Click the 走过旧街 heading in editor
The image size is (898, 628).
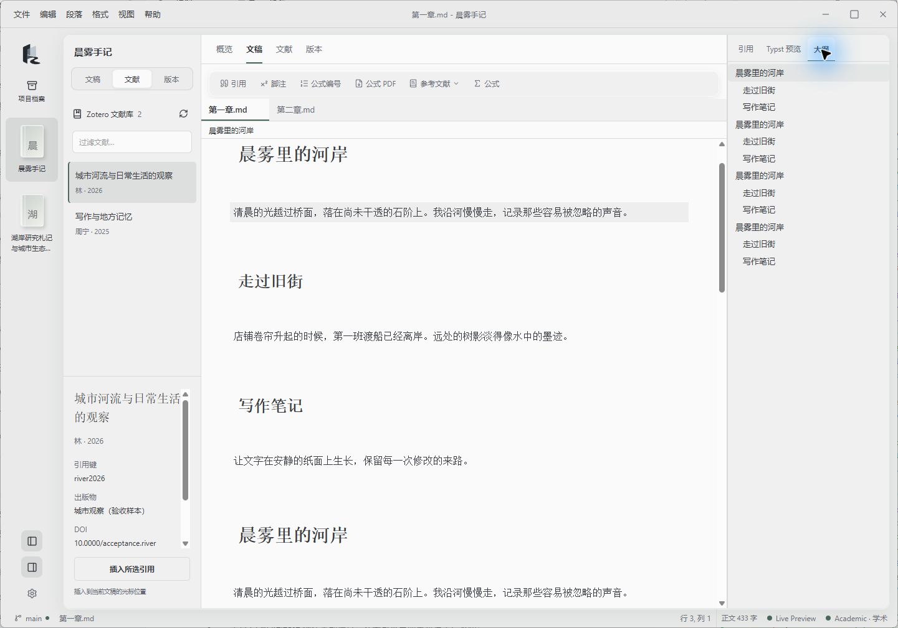point(270,281)
